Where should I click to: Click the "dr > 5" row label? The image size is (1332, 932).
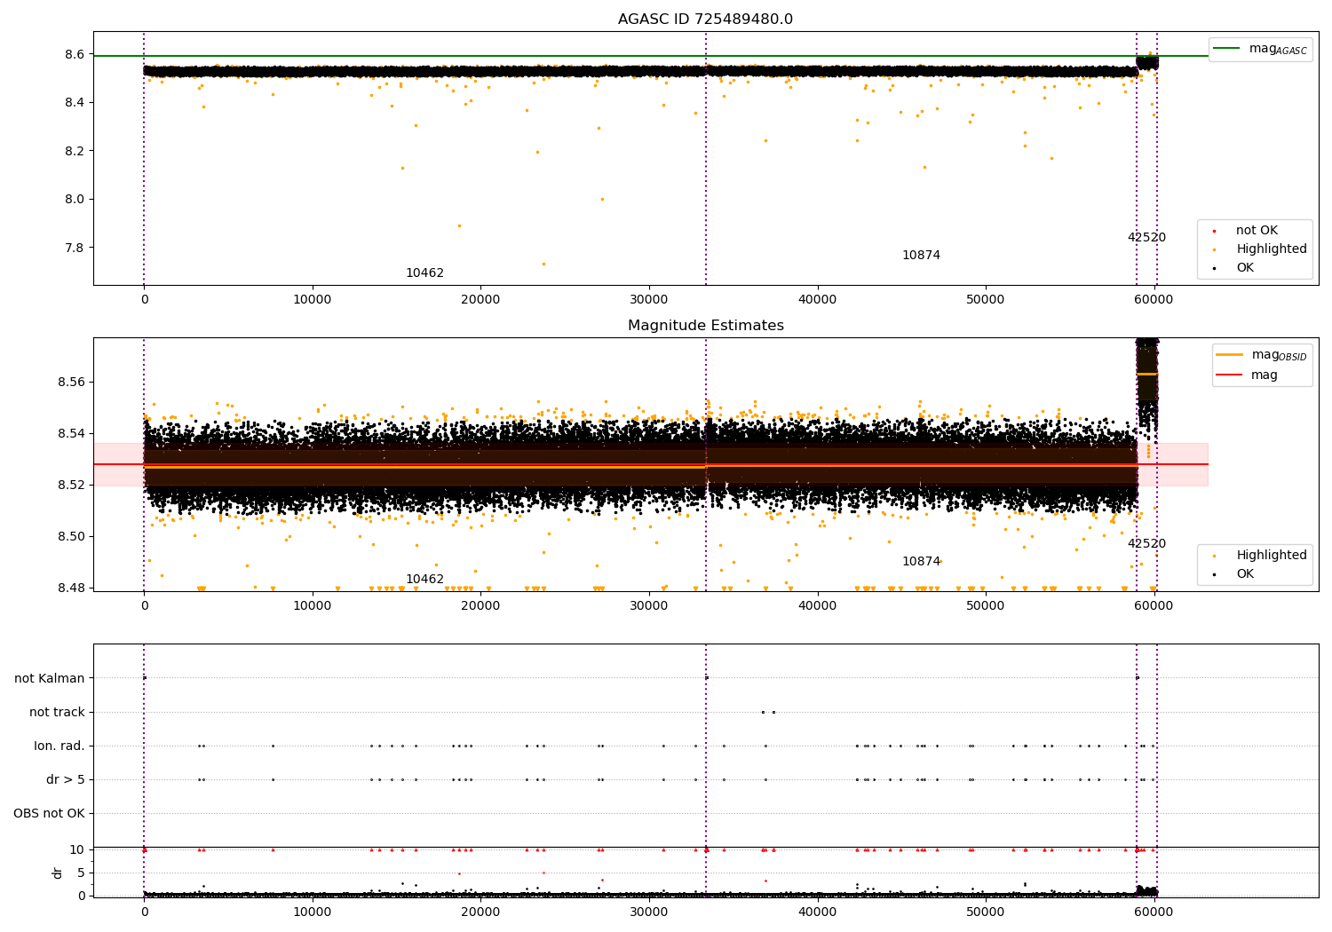click(66, 779)
